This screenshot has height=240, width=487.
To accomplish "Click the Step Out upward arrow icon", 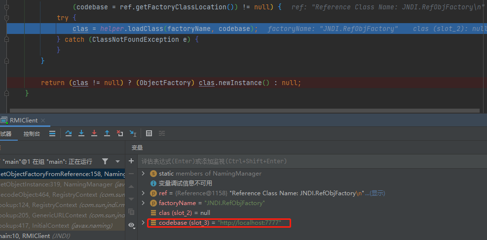I will click(107, 133).
